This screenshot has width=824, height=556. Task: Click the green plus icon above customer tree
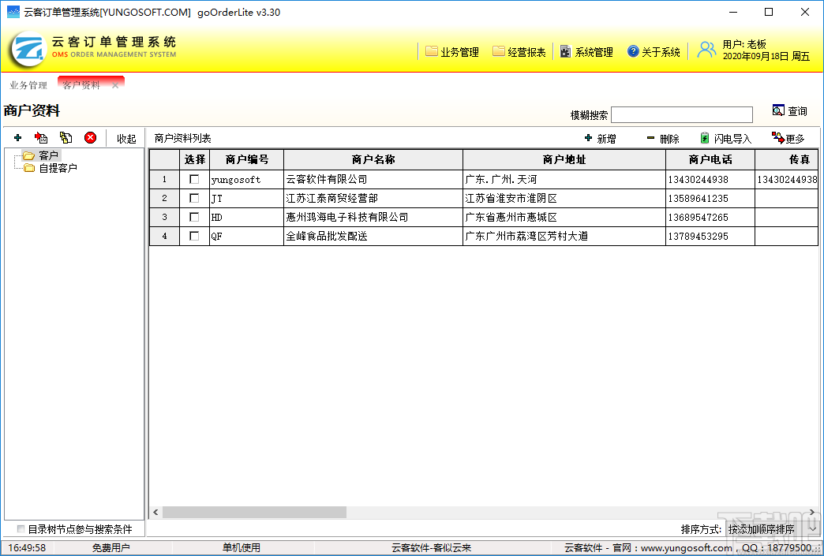(17, 137)
